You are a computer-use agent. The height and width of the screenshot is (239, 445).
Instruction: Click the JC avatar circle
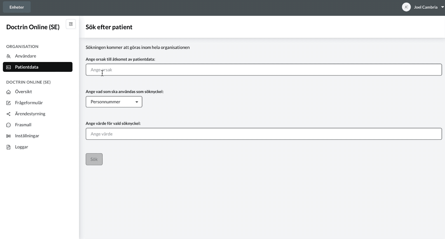tap(406, 7)
